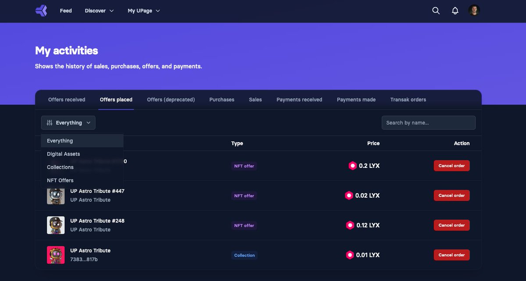Select Collections in the filter list
This screenshot has height=281, width=526.
[x=82, y=167]
